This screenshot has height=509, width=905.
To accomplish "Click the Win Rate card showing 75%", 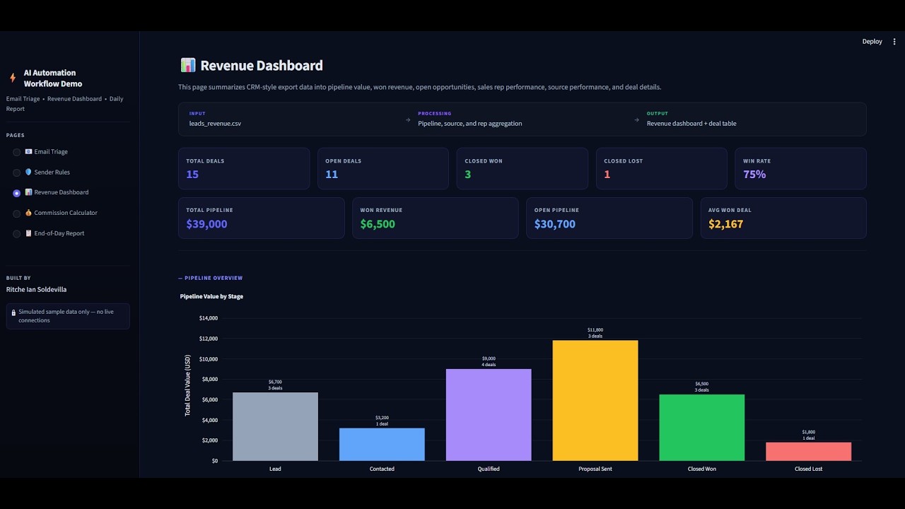I will (x=801, y=168).
